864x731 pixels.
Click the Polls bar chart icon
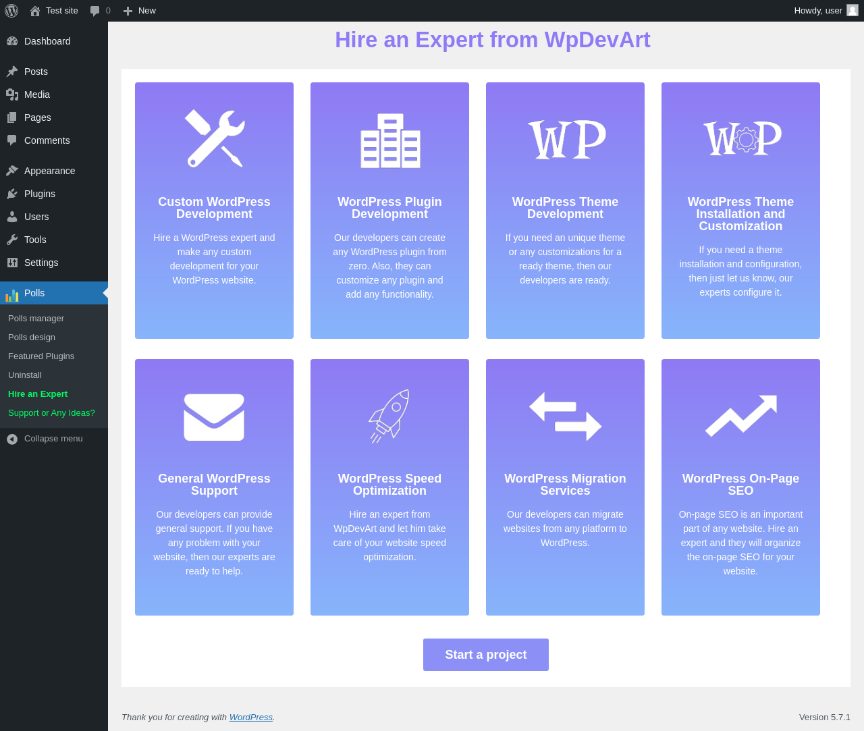pos(12,295)
